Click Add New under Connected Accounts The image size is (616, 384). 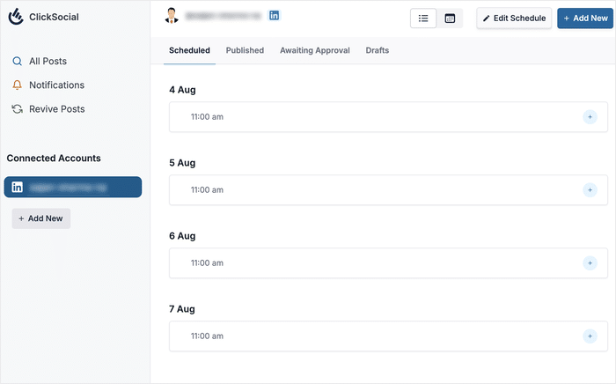pyautogui.click(x=40, y=218)
